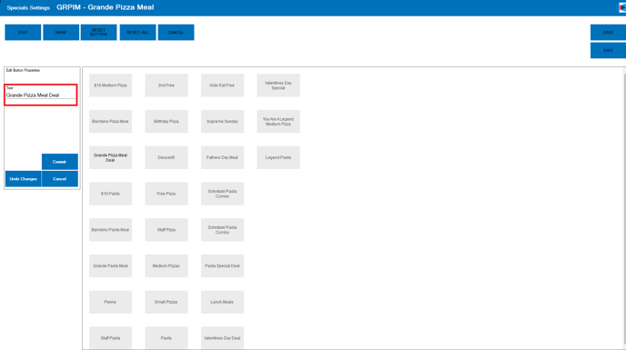This screenshot has width=626, height=350.
Task: Select the Lunch Meals tile
Action: (x=222, y=302)
